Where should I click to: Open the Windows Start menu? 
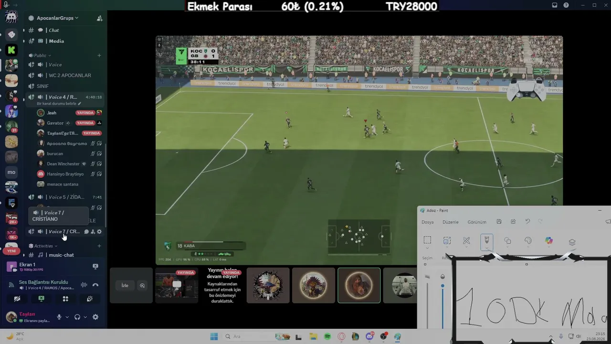tap(214, 336)
